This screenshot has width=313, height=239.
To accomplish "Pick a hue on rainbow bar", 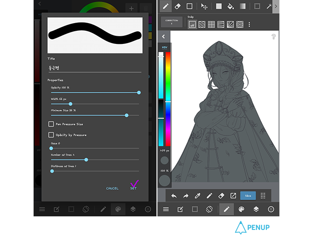I will click(168, 99).
